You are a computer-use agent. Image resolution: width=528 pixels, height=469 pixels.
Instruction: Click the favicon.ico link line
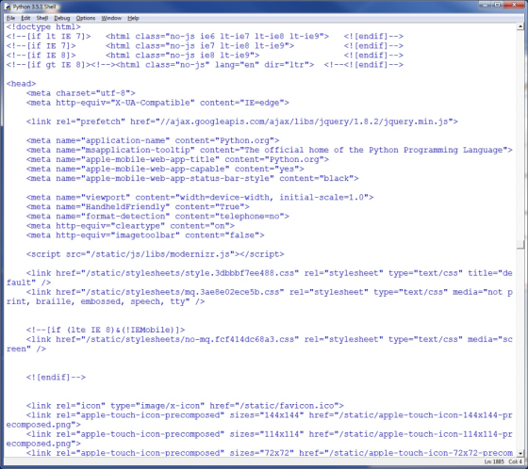tap(185, 406)
